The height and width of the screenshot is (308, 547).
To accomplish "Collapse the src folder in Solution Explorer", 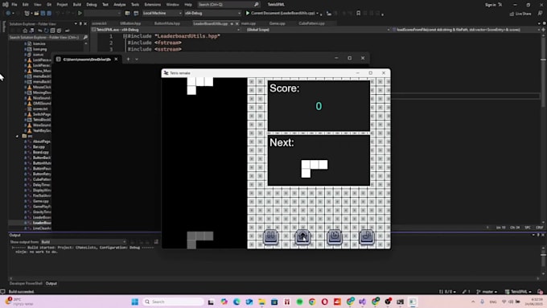I will [18, 136].
